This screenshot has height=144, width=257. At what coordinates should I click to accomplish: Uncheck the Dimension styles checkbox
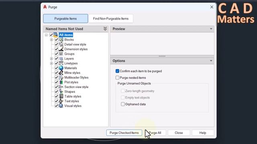click(56, 49)
